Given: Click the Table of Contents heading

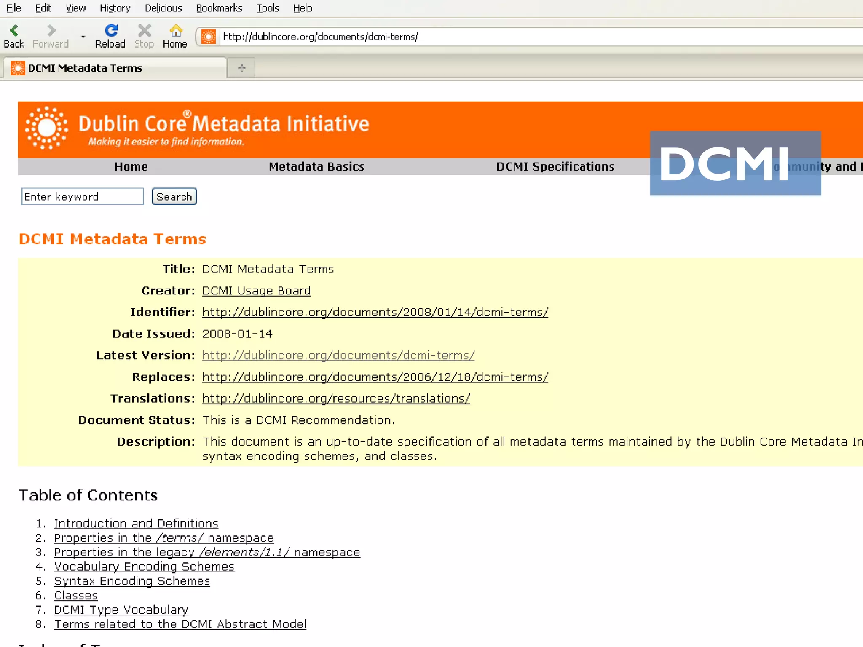Looking at the screenshot, I should (x=88, y=495).
